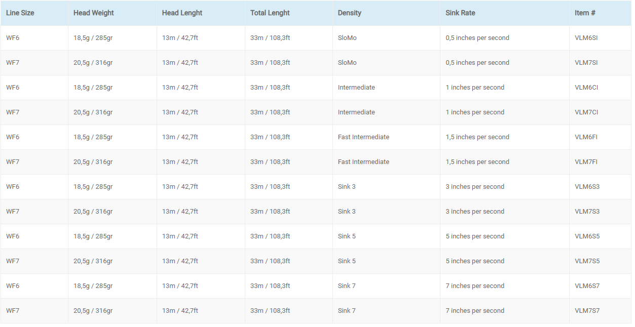Select item number VLM7SI
635x327 pixels.
[x=586, y=63]
